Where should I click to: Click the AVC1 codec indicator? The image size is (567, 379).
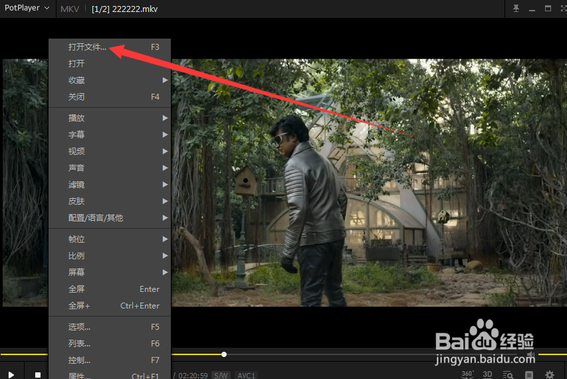(246, 376)
